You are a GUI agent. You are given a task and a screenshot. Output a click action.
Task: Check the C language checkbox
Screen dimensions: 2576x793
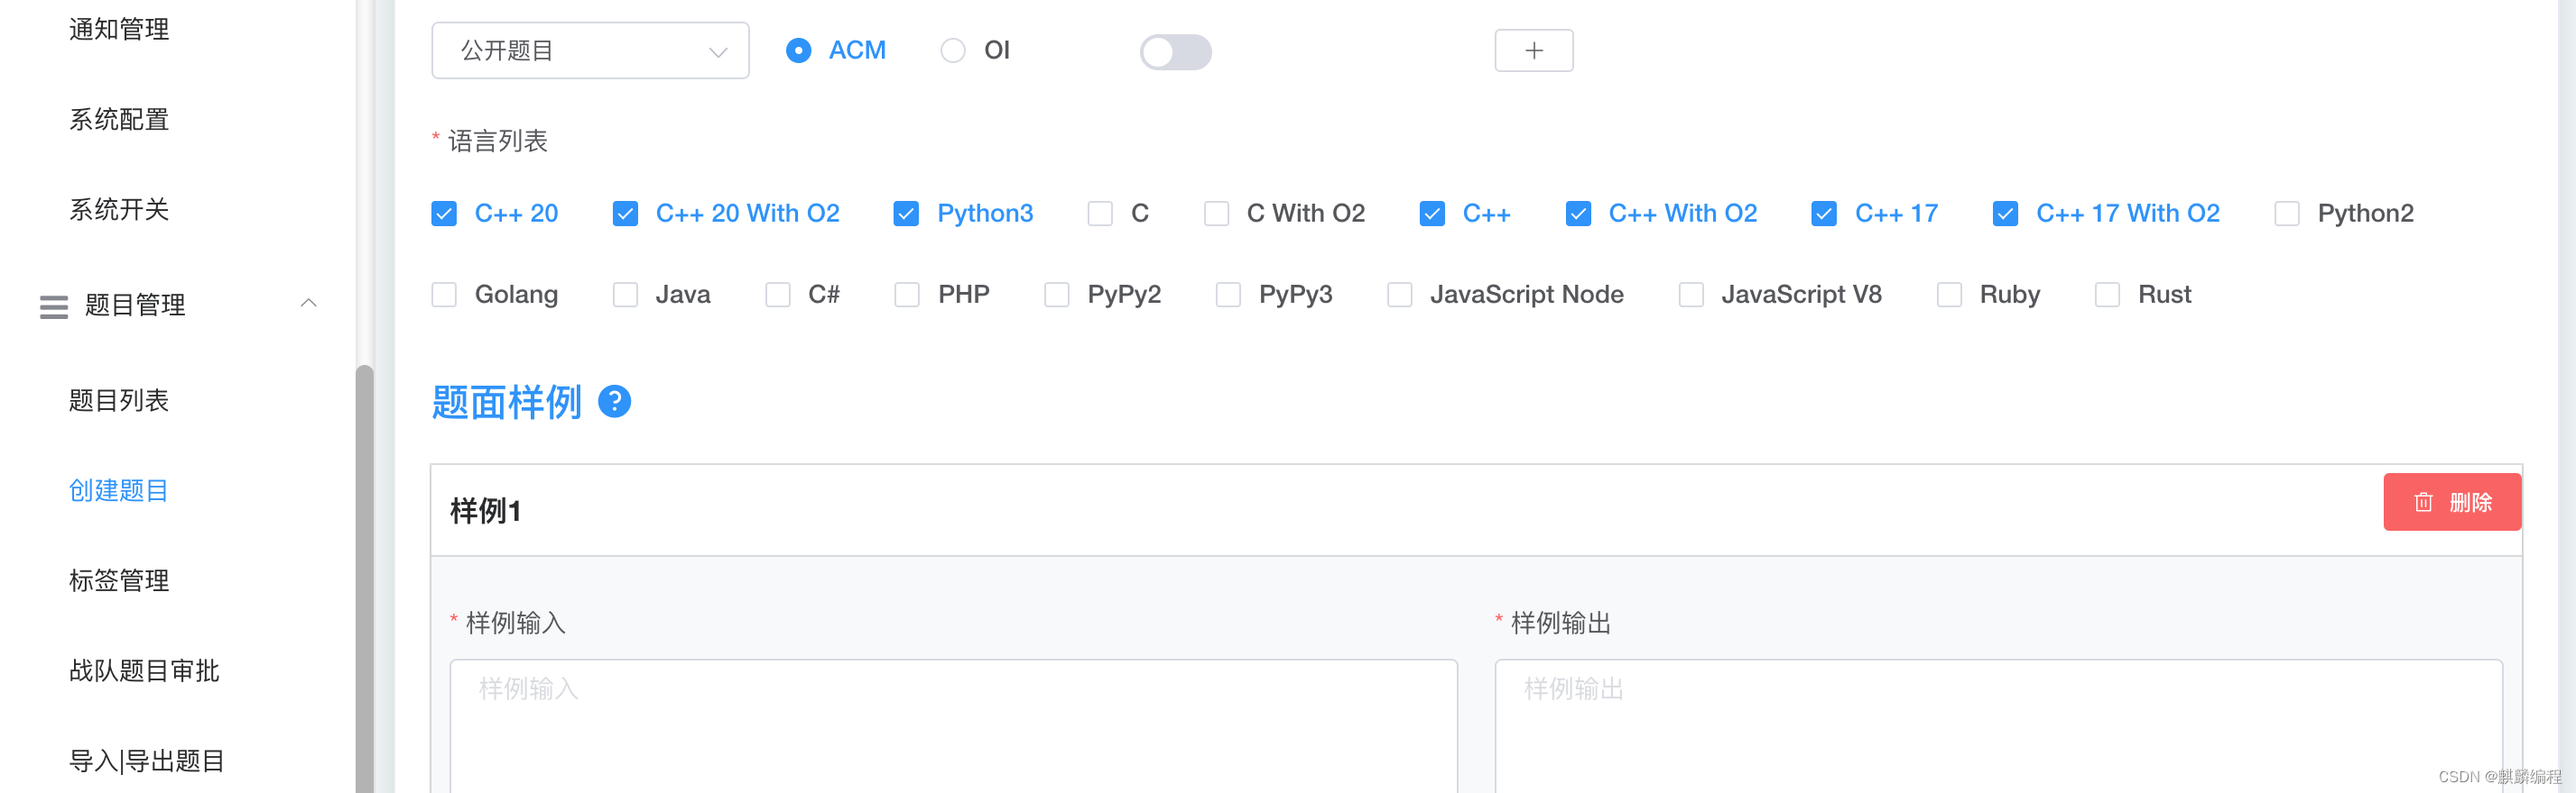coord(1100,214)
